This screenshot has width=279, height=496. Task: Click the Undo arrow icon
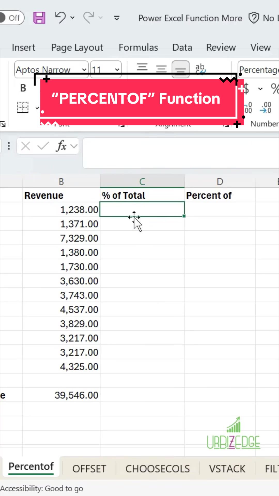click(x=60, y=18)
